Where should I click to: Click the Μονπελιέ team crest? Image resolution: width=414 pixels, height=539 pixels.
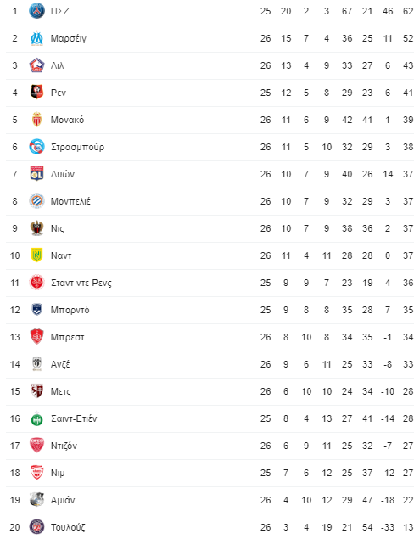pos(36,201)
